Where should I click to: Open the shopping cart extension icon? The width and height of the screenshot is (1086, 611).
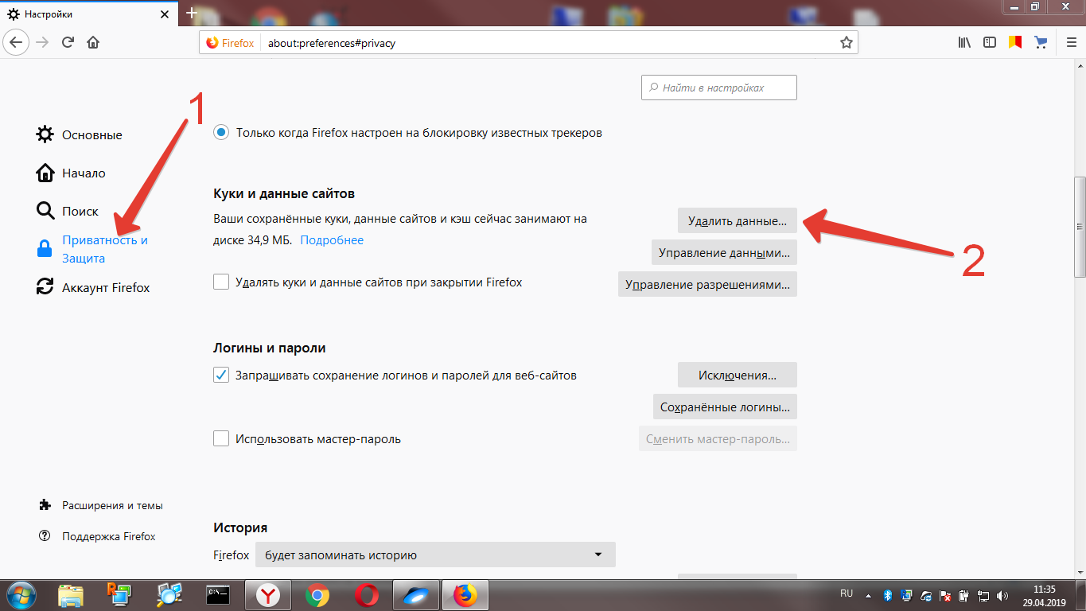pos(1040,42)
